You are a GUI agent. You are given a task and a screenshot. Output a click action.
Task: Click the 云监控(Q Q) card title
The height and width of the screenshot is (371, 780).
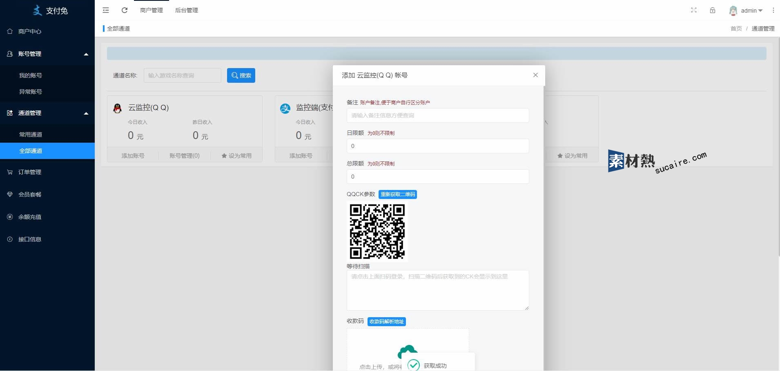(148, 108)
